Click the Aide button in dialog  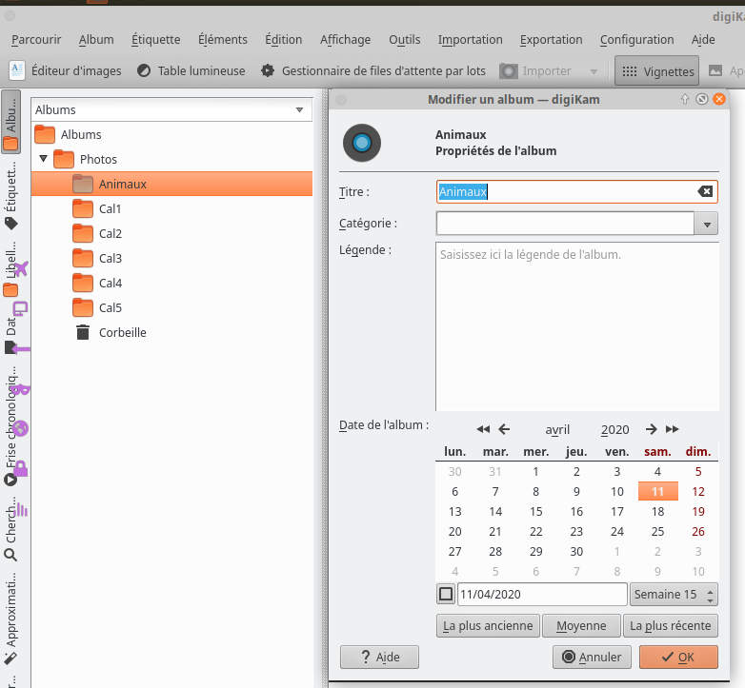coord(379,658)
